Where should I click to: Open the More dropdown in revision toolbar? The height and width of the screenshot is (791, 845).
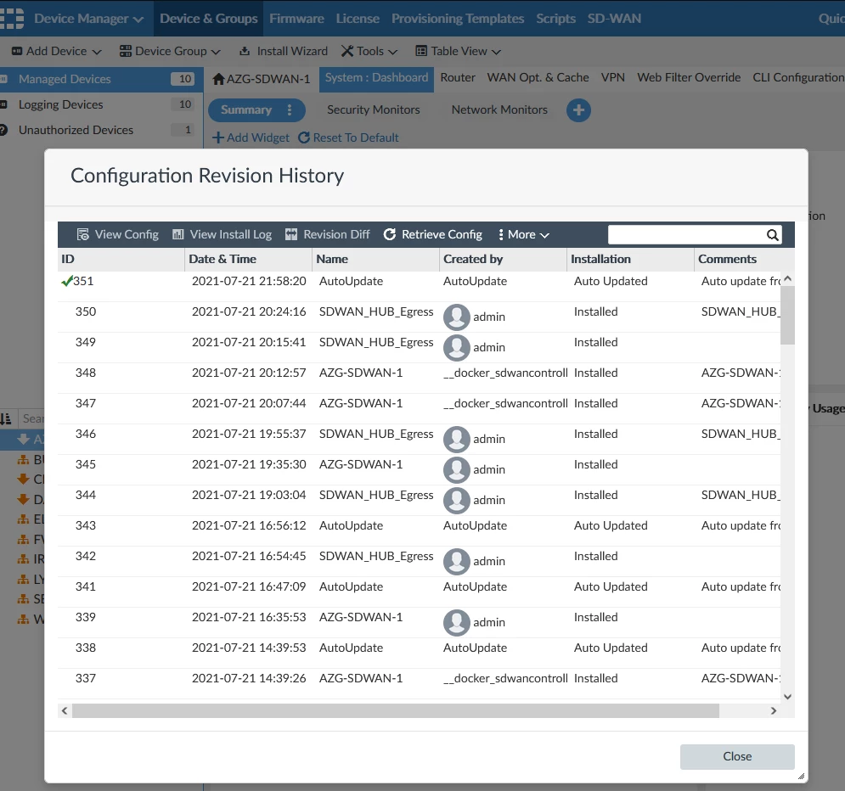coord(523,235)
